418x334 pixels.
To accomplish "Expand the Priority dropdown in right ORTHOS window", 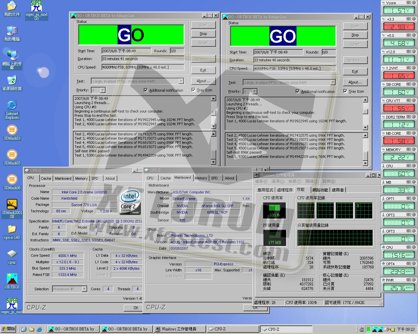I will [255, 91].
